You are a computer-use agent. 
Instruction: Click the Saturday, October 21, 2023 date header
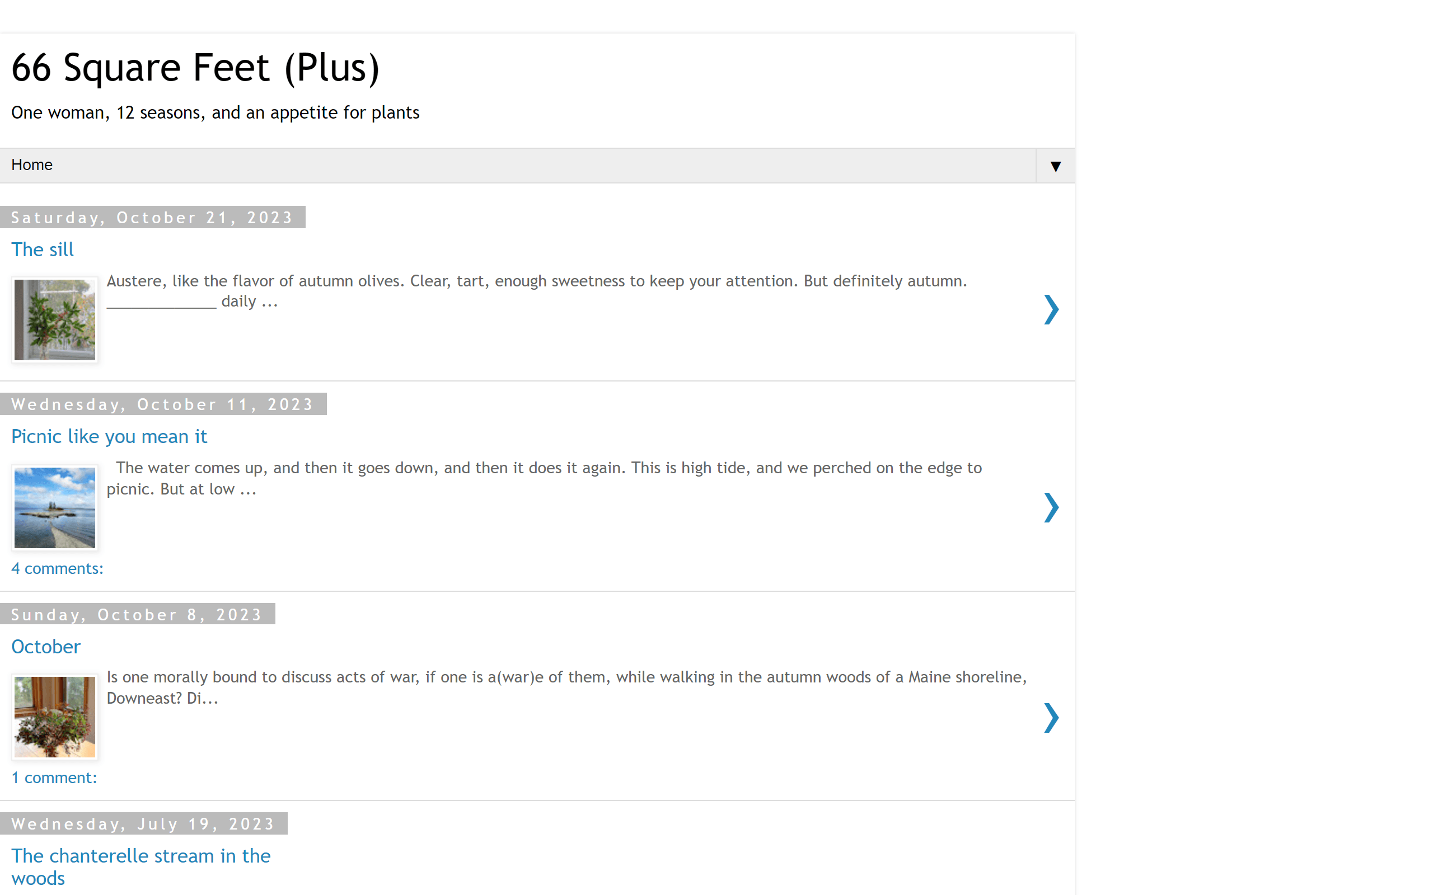tap(152, 217)
